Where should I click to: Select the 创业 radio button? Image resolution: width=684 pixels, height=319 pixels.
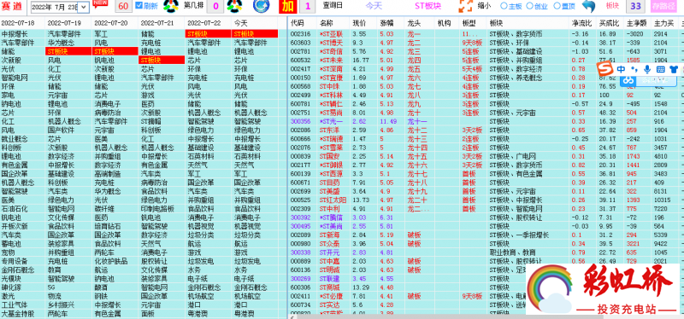pos(529,6)
